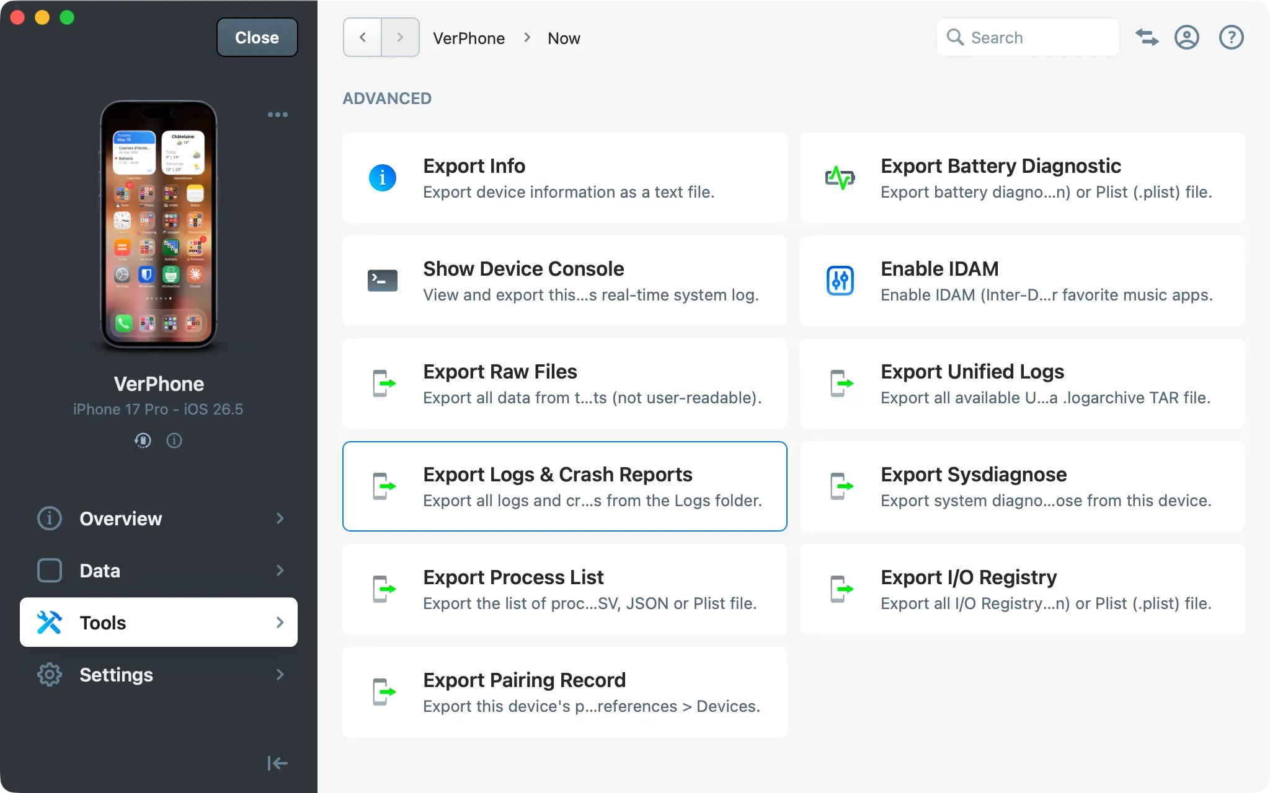This screenshot has height=793, width=1270.
Task: Expand the Data chevron
Action: coord(280,571)
